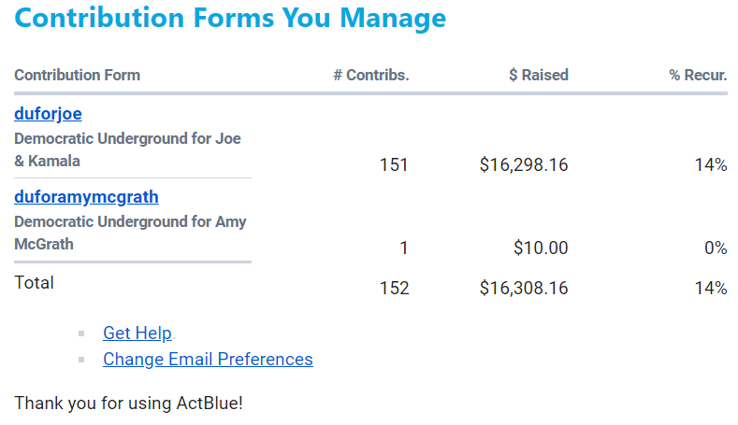Click the Contribution Form column header
The height and width of the screenshot is (425, 738).
(78, 76)
